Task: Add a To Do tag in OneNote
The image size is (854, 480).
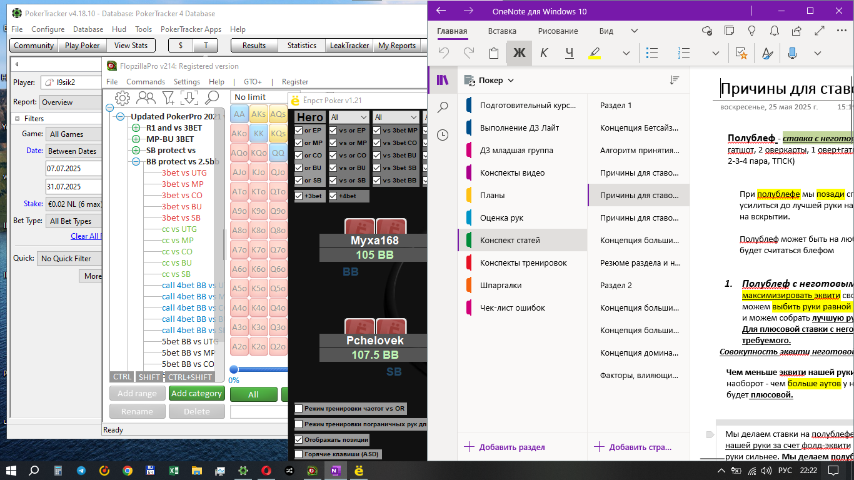Action: point(741,53)
